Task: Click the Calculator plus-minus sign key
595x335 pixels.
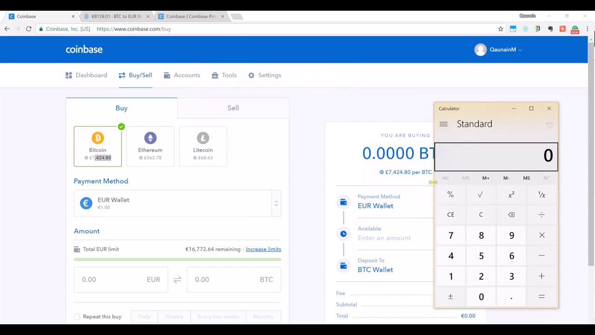Action: 450,296
